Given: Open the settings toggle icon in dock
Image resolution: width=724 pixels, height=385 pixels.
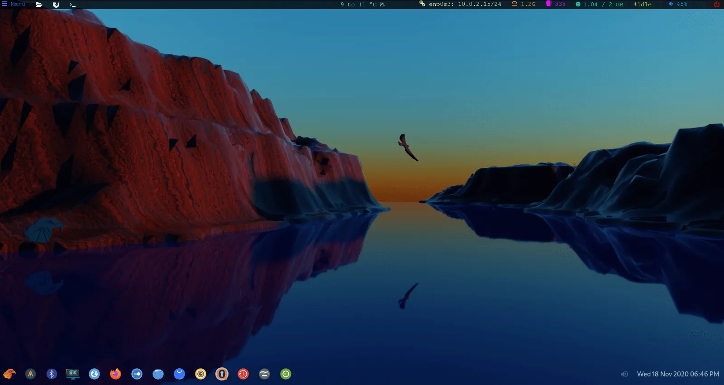Looking at the screenshot, I should click(x=137, y=374).
